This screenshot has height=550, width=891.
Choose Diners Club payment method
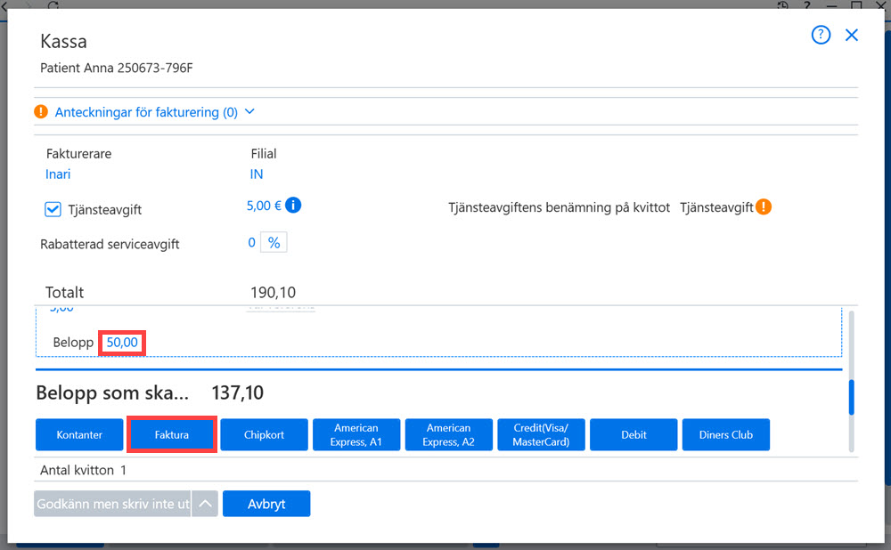726,435
